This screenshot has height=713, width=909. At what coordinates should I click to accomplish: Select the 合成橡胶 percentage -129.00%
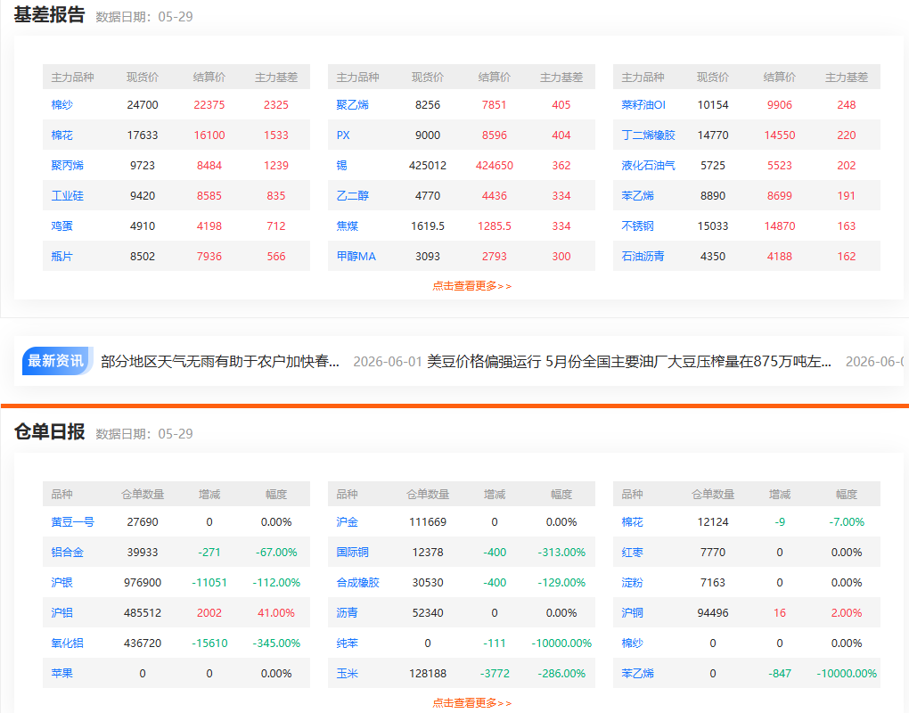click(561, 583)
